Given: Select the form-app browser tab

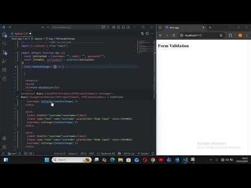Looking at the screenshot, I should [185, 28].
